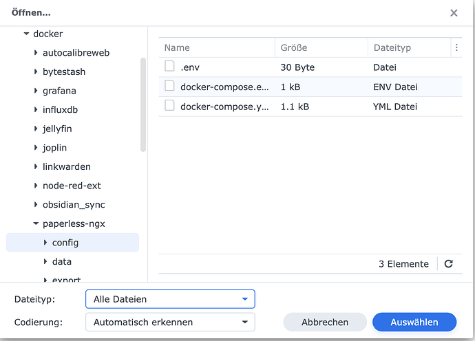Click the file icon of .env
The height and width of the screenshot is (341, 475).
(x=169, y=67)
